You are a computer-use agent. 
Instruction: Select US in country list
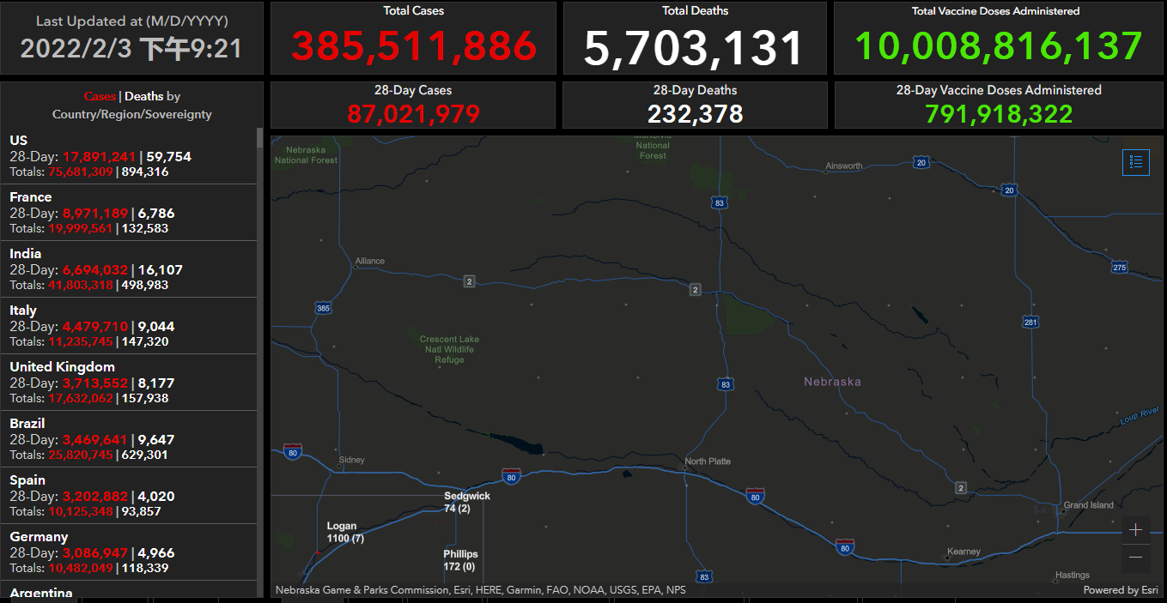[x=129, y=156]
